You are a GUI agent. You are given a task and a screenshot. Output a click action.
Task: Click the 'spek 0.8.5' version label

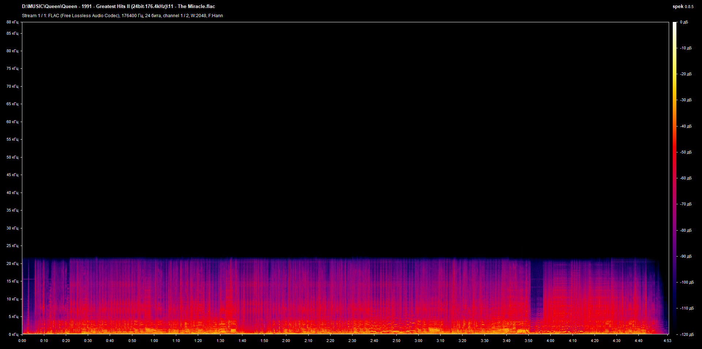[683, 7]
